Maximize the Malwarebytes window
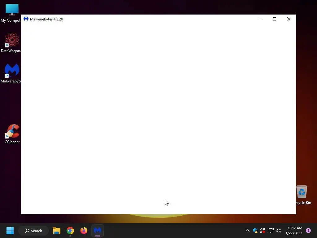The image size is (317, 238). point(275,19)
